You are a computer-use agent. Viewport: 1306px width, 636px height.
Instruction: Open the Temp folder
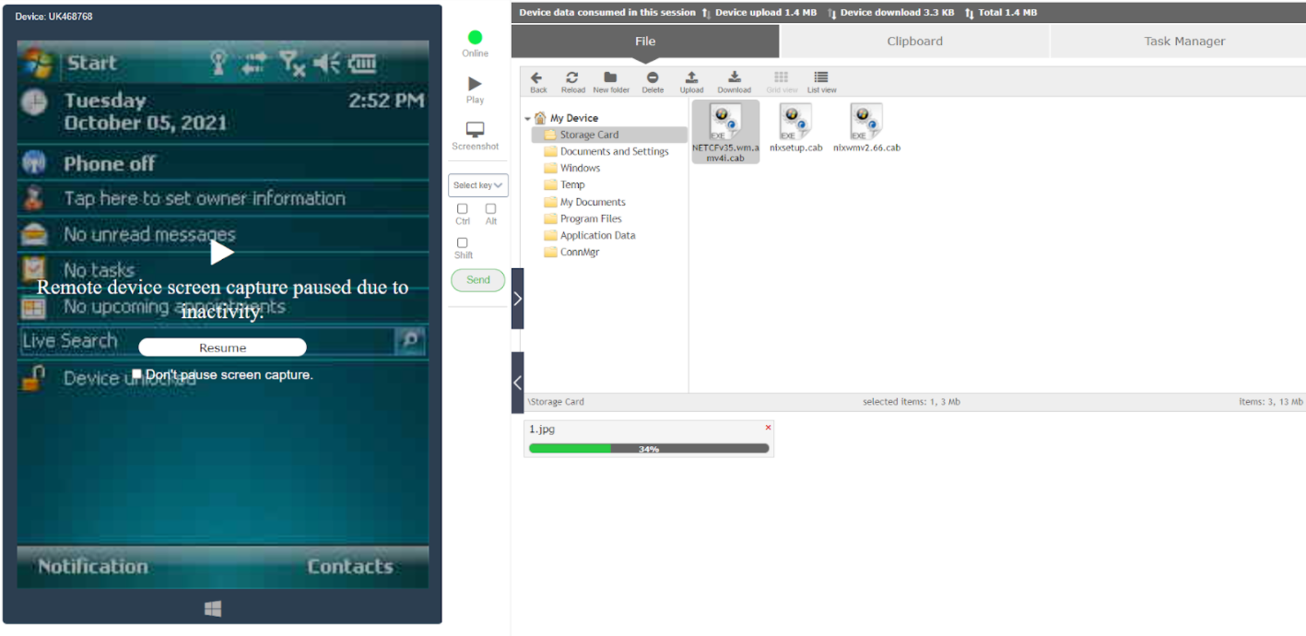572,184
